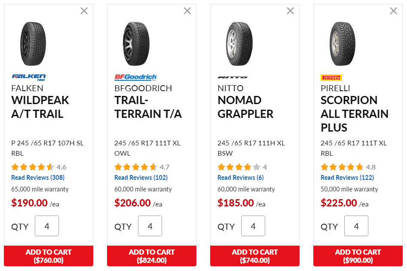
Task: Read the 308 Falken Wildpeak reviews
Action: pos(38,178)
